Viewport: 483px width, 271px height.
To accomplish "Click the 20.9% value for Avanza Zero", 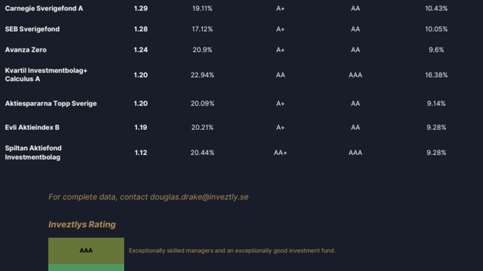I will click(x=203, y=50).
